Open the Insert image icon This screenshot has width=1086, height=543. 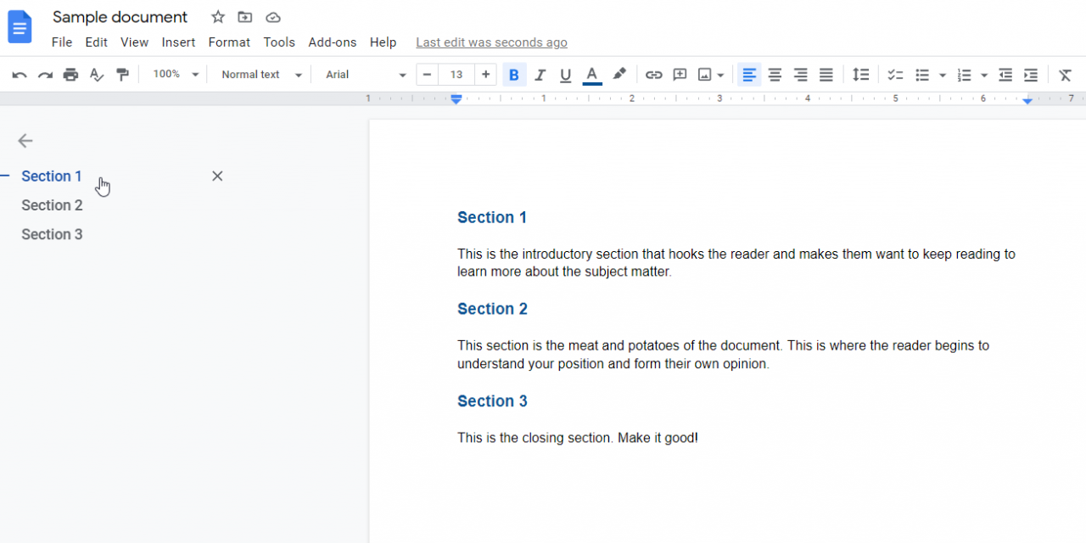707,75
